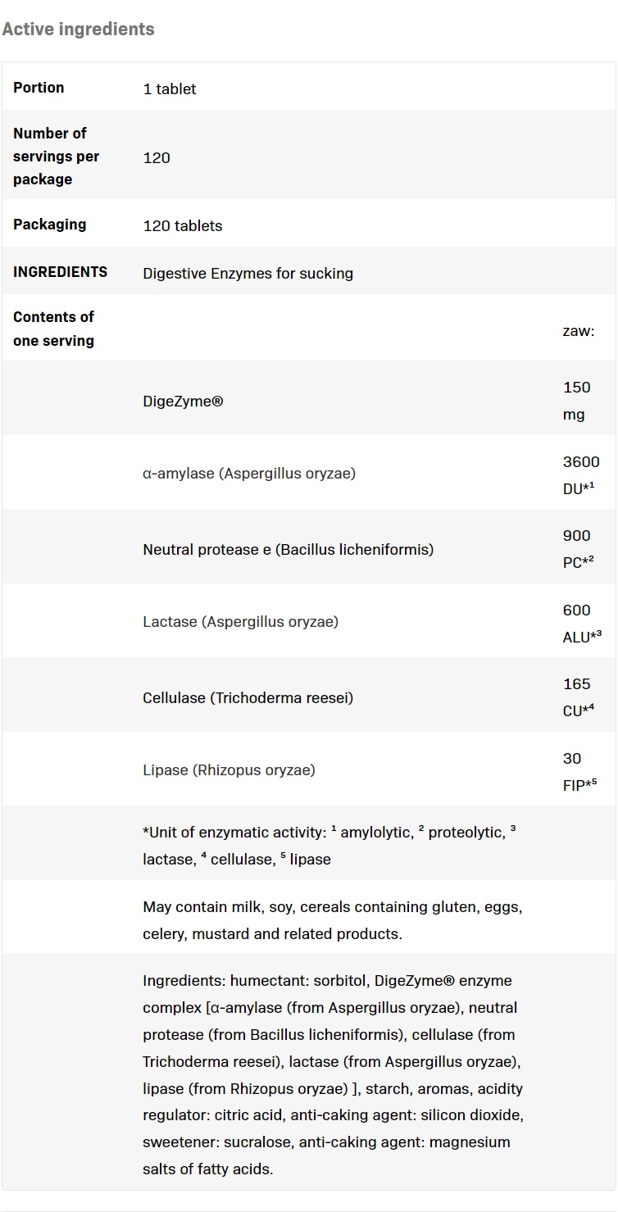
Task: Select Lipase (Rhizopus oryzae) entry
Action: 229,770
